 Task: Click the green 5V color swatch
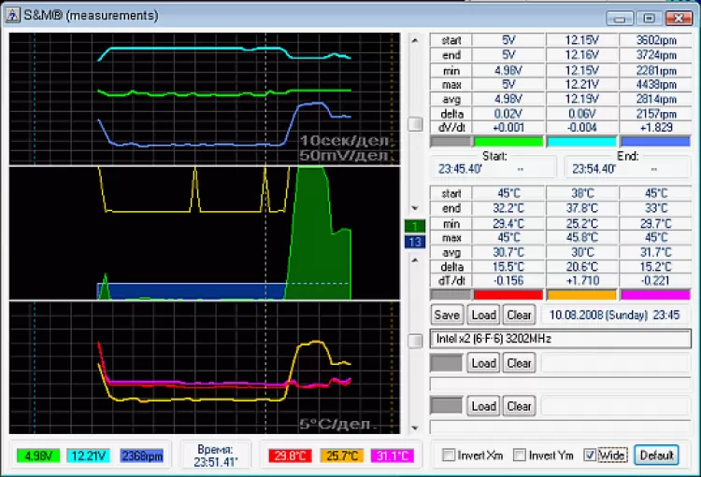[509, 142]
